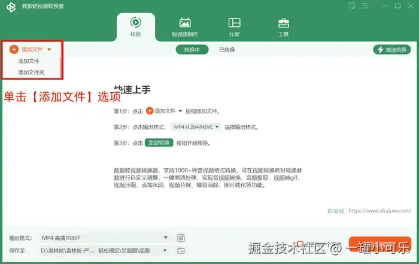Click the orange convert-all button at bottom right

coord(380,244)
